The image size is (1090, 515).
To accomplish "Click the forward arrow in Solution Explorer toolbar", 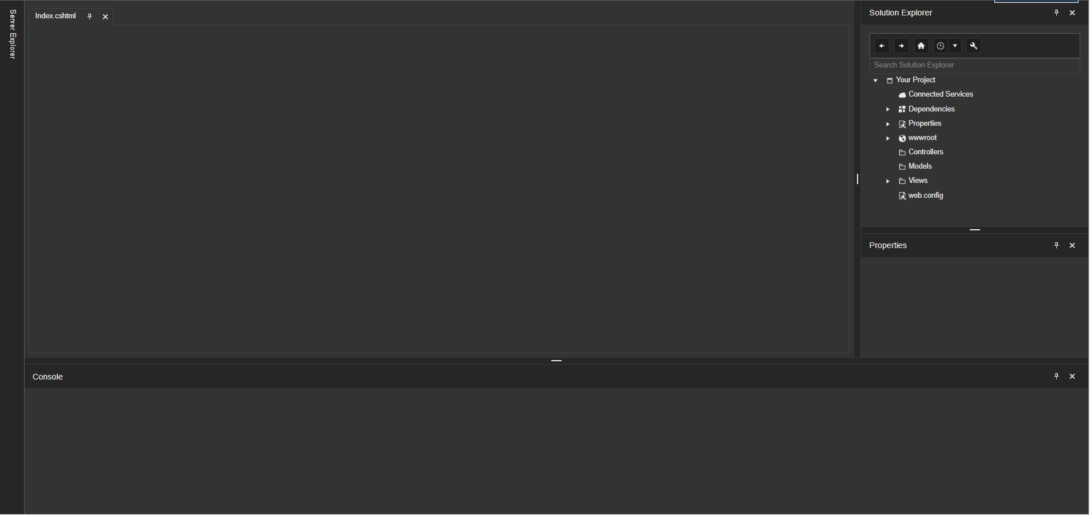I will click(901, 46).
